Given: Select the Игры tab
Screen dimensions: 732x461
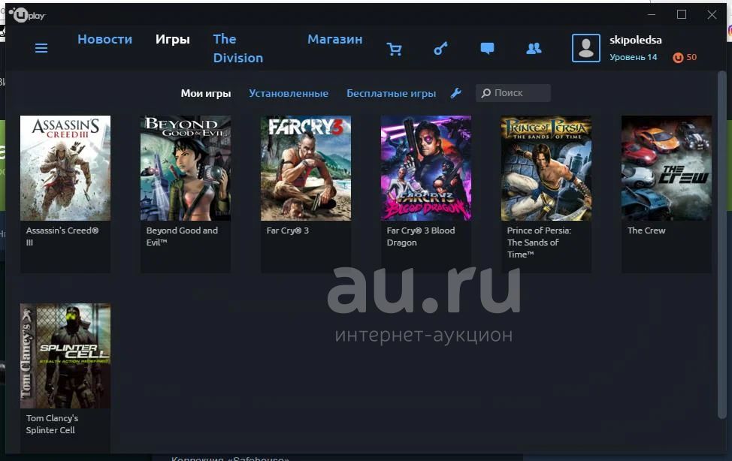Looking at the screenshot, I should tap(173, 39).
